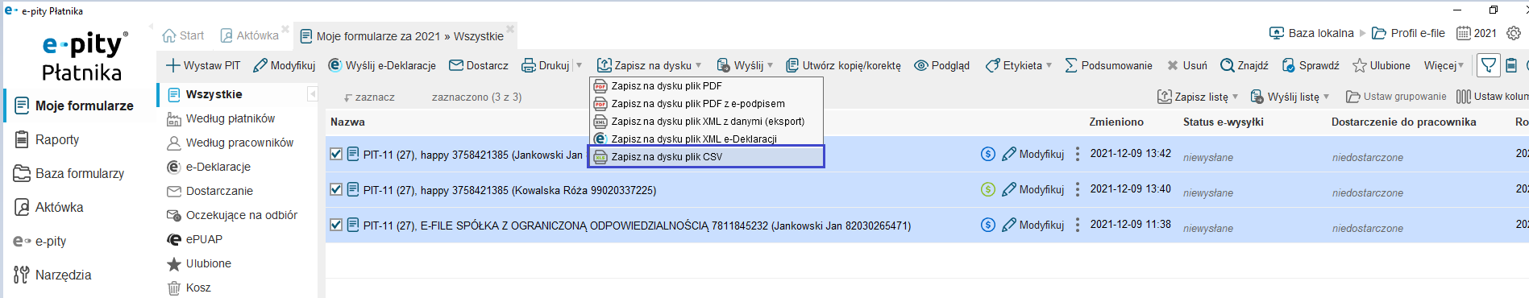The width and height of the screenshot is (1529, 298).
Task: Open three-dot menu in E-FILE SPÓŁKA row
Action: [1077, 225]
